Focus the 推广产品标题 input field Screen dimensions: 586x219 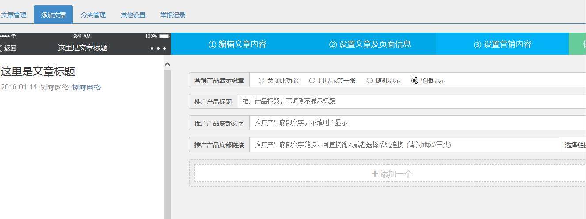pos(411,101)
